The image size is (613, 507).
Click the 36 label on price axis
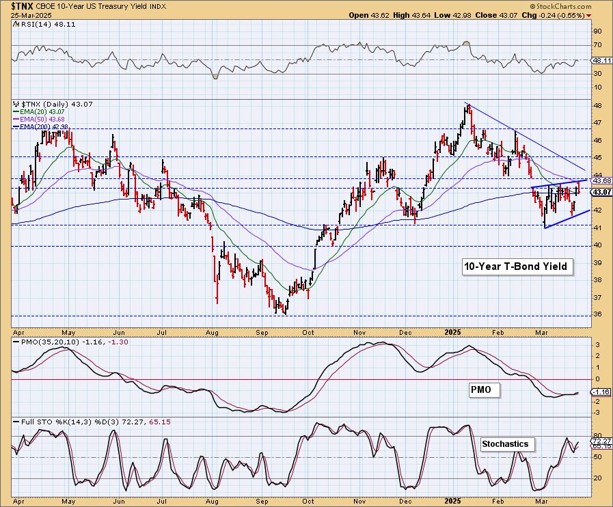[598, 315]
